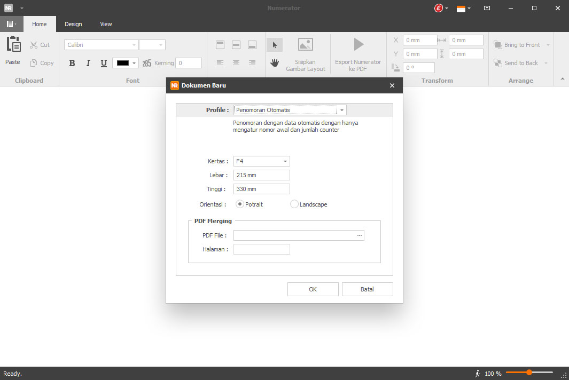569x380 pixels.
Task: Click the Cut scissors icon
Action: coord(34,45)
